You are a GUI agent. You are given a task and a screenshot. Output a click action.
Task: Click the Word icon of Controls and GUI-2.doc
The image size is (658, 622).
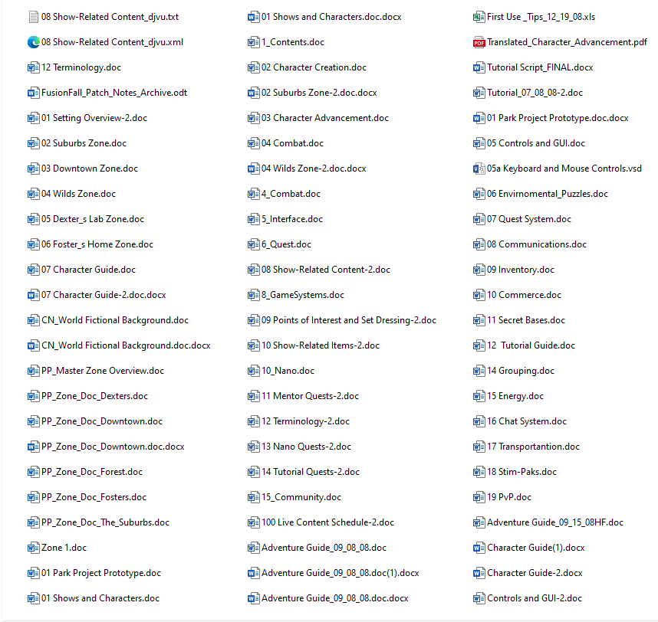coord(479,598)
